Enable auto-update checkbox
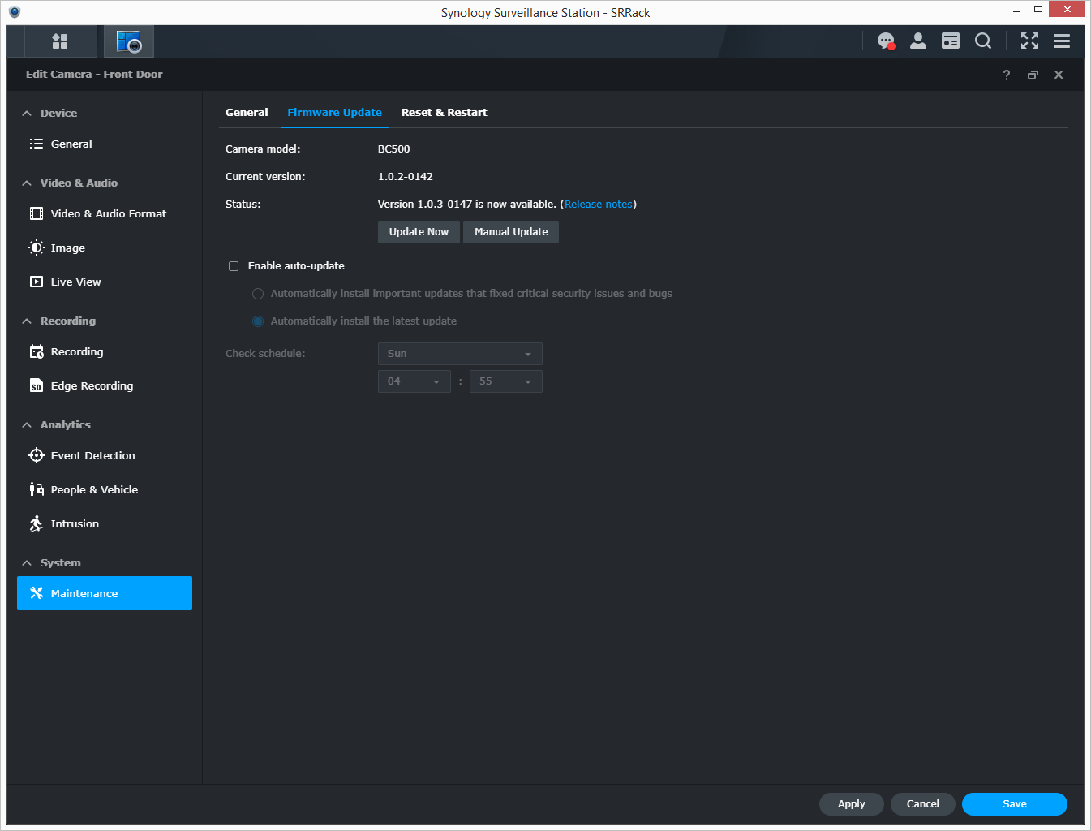Image resolution: width=1091 pixels, height=831 pixels. [x=234, y=266]
